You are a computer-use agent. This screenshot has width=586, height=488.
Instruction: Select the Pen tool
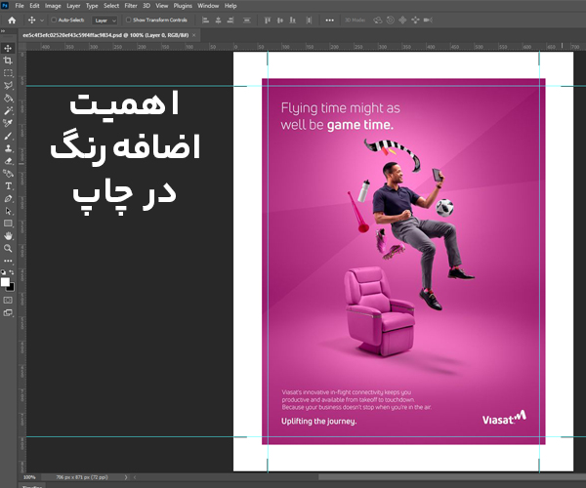8,199
